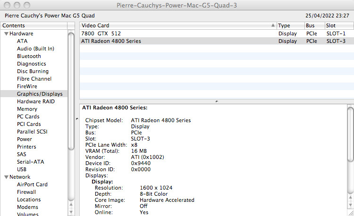Click detail pane scroll down arrow
This screenshot has width=354, height=216.
tap(350, 205)
